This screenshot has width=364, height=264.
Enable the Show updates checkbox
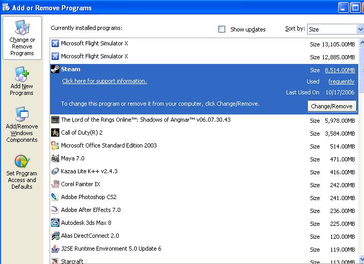[x=221, y=29]
